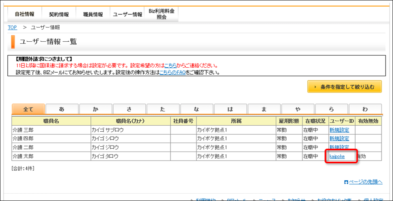Click the こちら contact link in red notice

(x=171, y=66)
